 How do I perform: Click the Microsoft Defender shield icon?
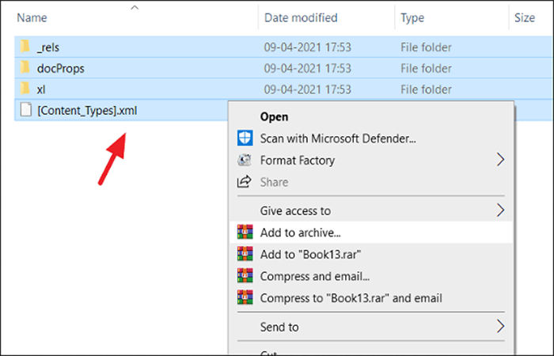(245, 138)
